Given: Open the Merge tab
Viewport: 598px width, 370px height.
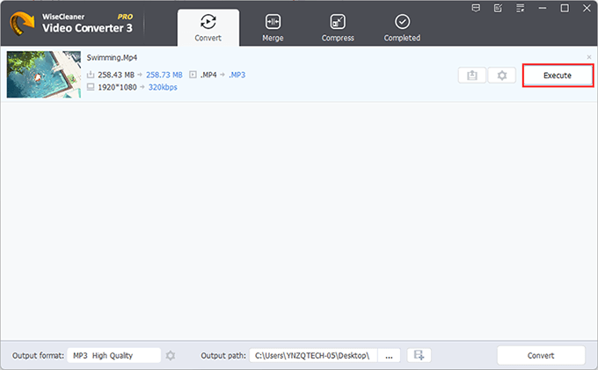Looking at the screenshot, I should pyautogui.click(x=273, y=28).
